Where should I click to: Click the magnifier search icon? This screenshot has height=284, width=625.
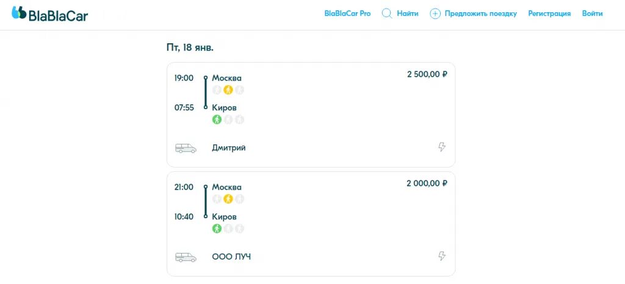tap(387, 14)
